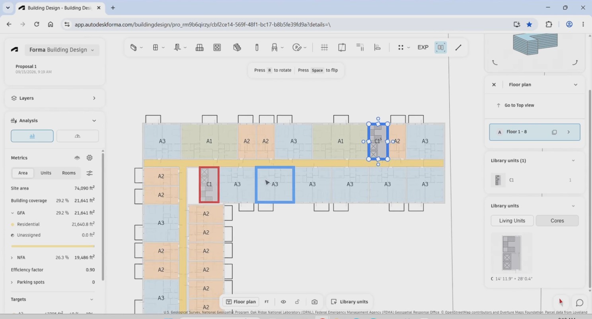Select the stairs tool in toolbar
Screen dimensions: 592x319
point(237,48)
